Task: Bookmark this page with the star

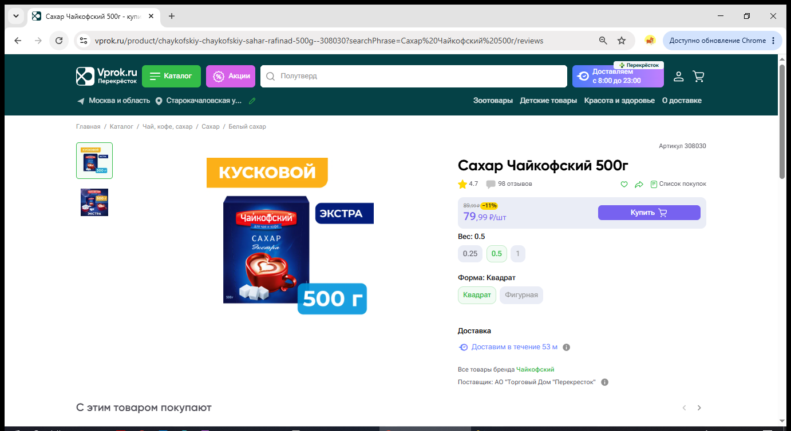Action: (x=622, y=41)
